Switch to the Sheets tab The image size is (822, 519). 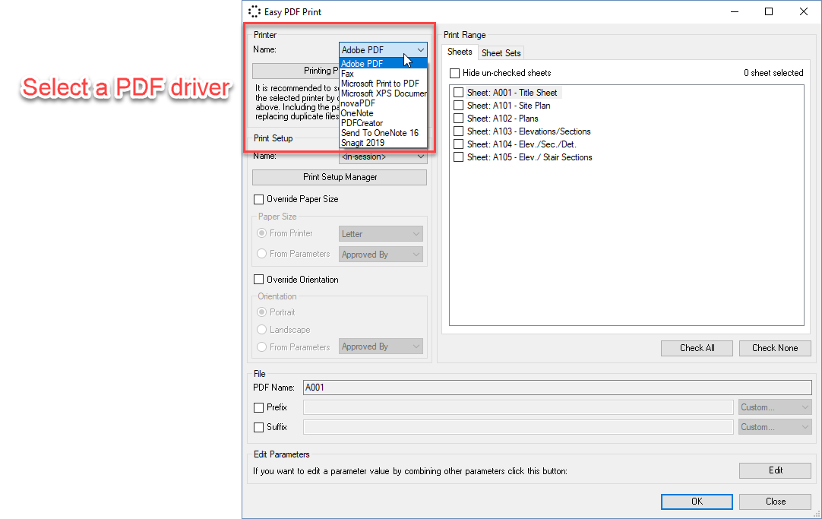(x=460, y=52)
